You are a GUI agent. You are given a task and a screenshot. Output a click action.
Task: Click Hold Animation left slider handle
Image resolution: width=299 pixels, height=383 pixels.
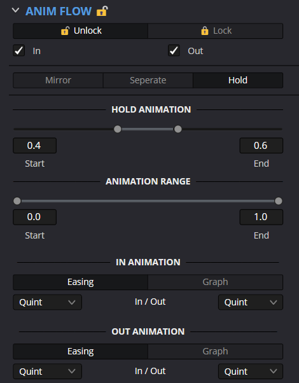(x=118, y=129)
